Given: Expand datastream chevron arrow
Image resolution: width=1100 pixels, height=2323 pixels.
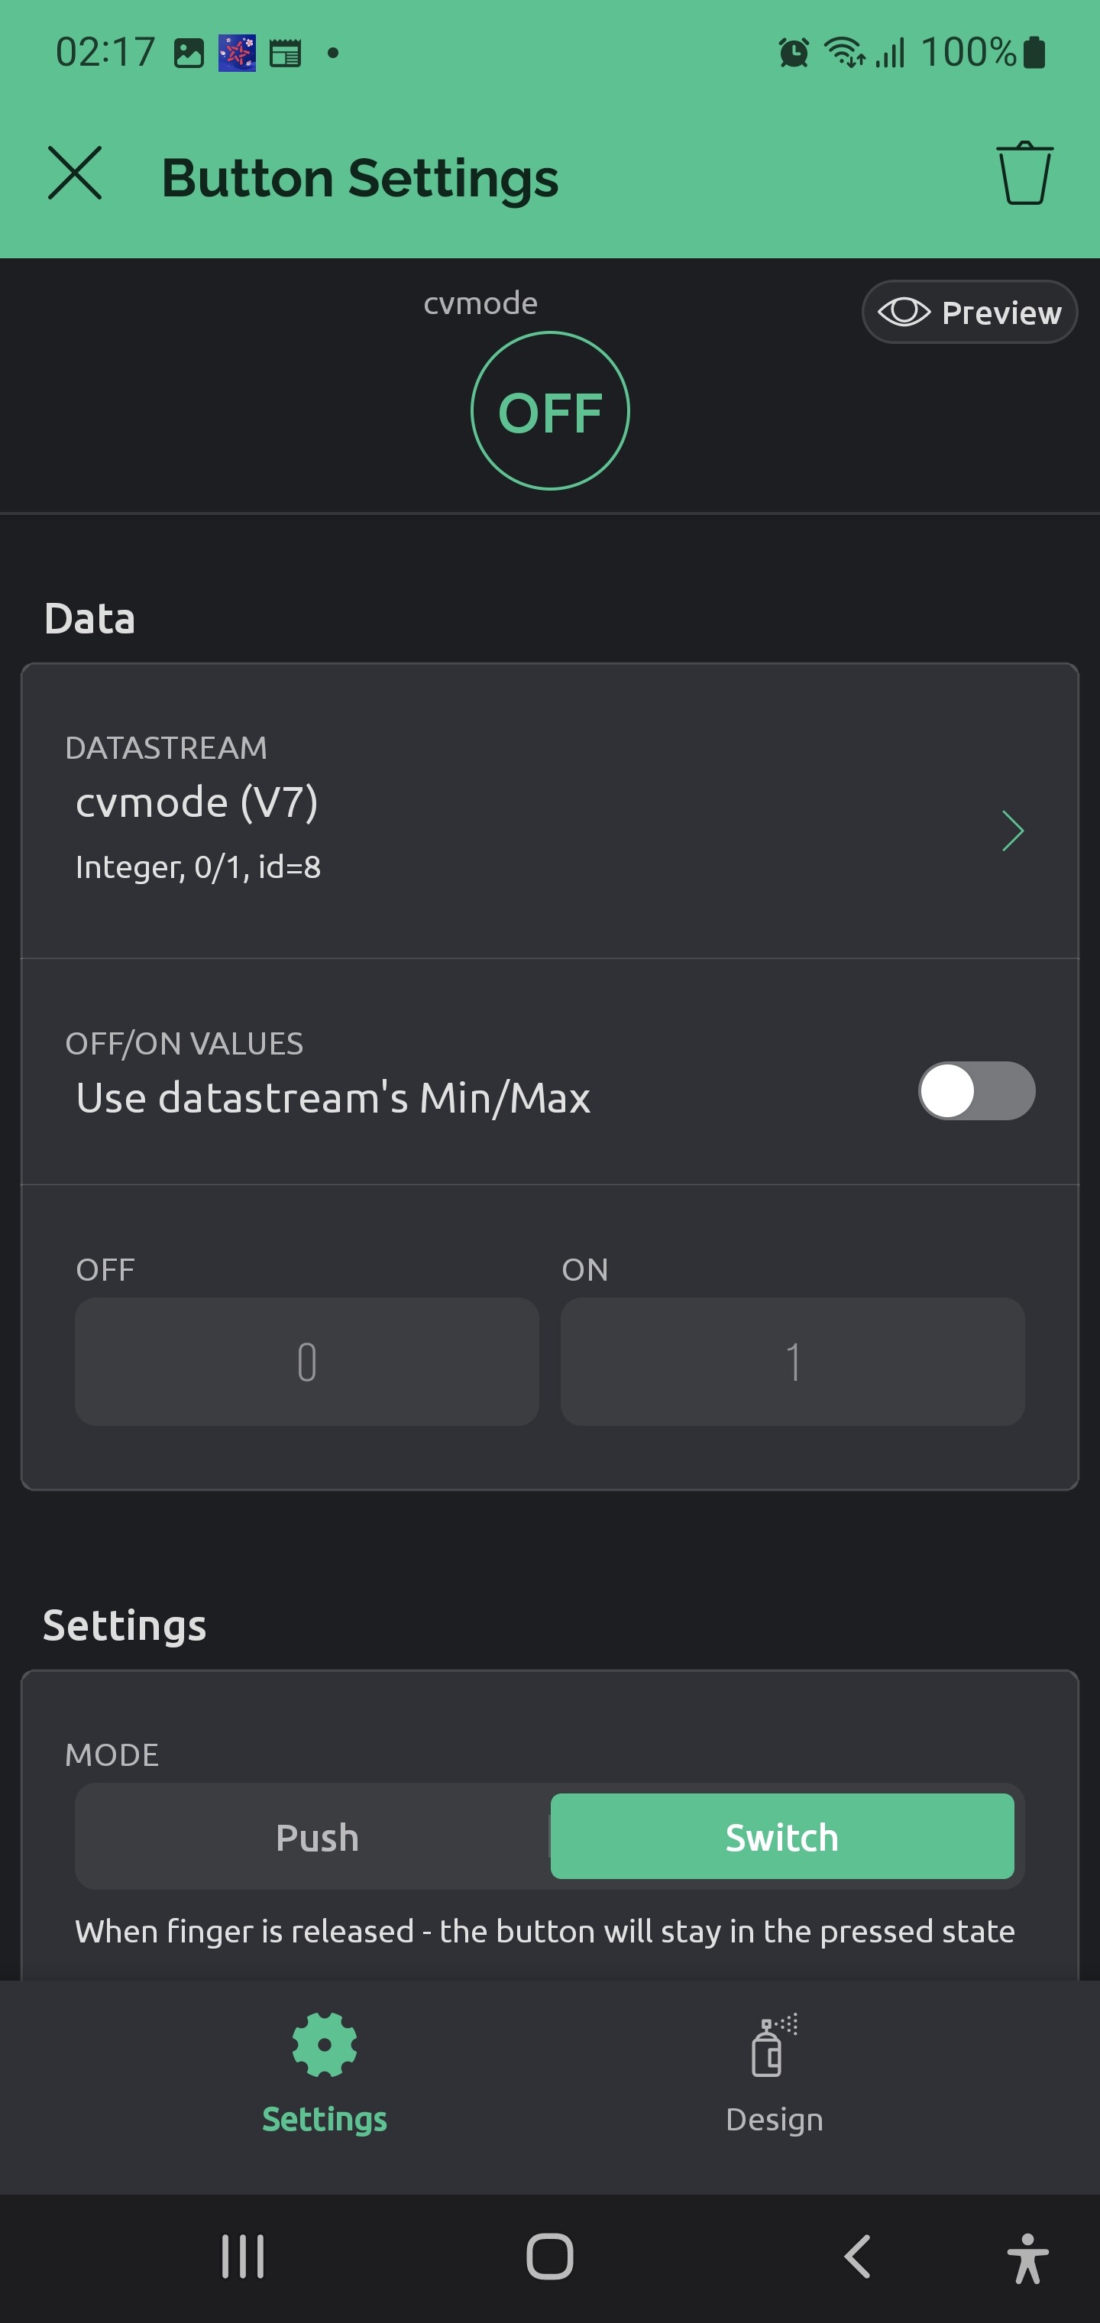Looking at the screenshot, I should pos(1014,831).
